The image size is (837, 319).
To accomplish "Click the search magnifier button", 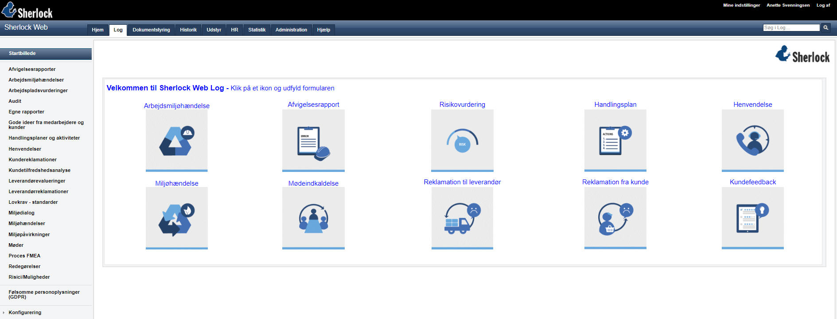I will tap(826, 27).
